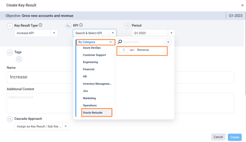Click the dollar unit badge on Revenue
The height and width of the screenshot is (142, 246).
pyautogui.click(x=124, y=50)
